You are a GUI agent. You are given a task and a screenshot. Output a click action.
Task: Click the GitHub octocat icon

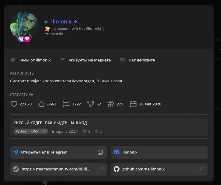coord(117,169)
